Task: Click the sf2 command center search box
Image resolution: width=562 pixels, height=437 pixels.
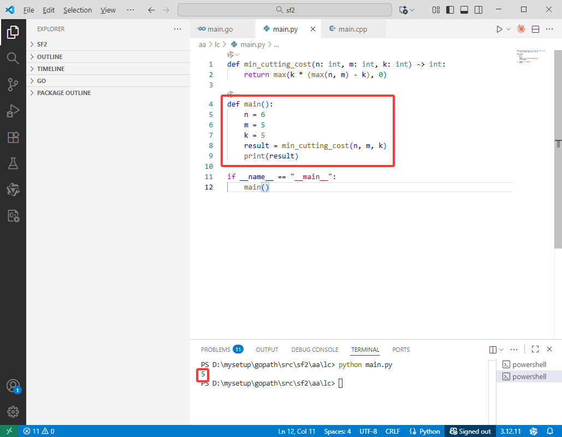Action: point(285,10)
